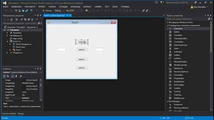
Task: Click the Open File folder icon
Action: click(20, 11)
